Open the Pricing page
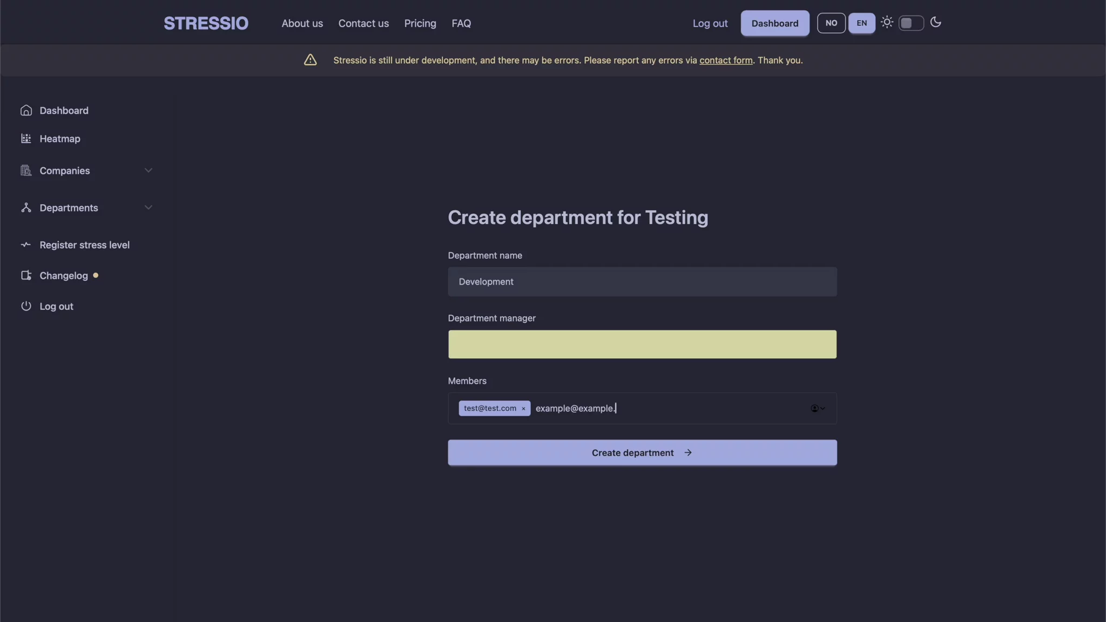1106x622 pixels. pos(420,23)
